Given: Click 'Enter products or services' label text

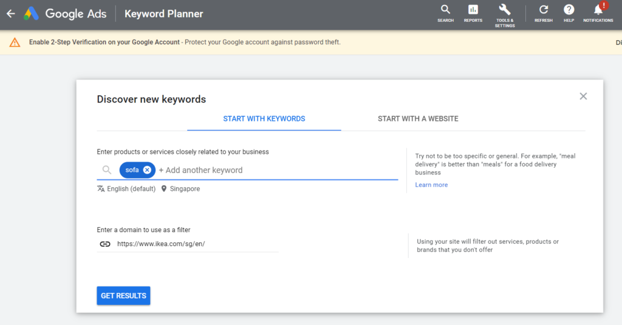Looking at the screenshot, I should coord(183,152).
